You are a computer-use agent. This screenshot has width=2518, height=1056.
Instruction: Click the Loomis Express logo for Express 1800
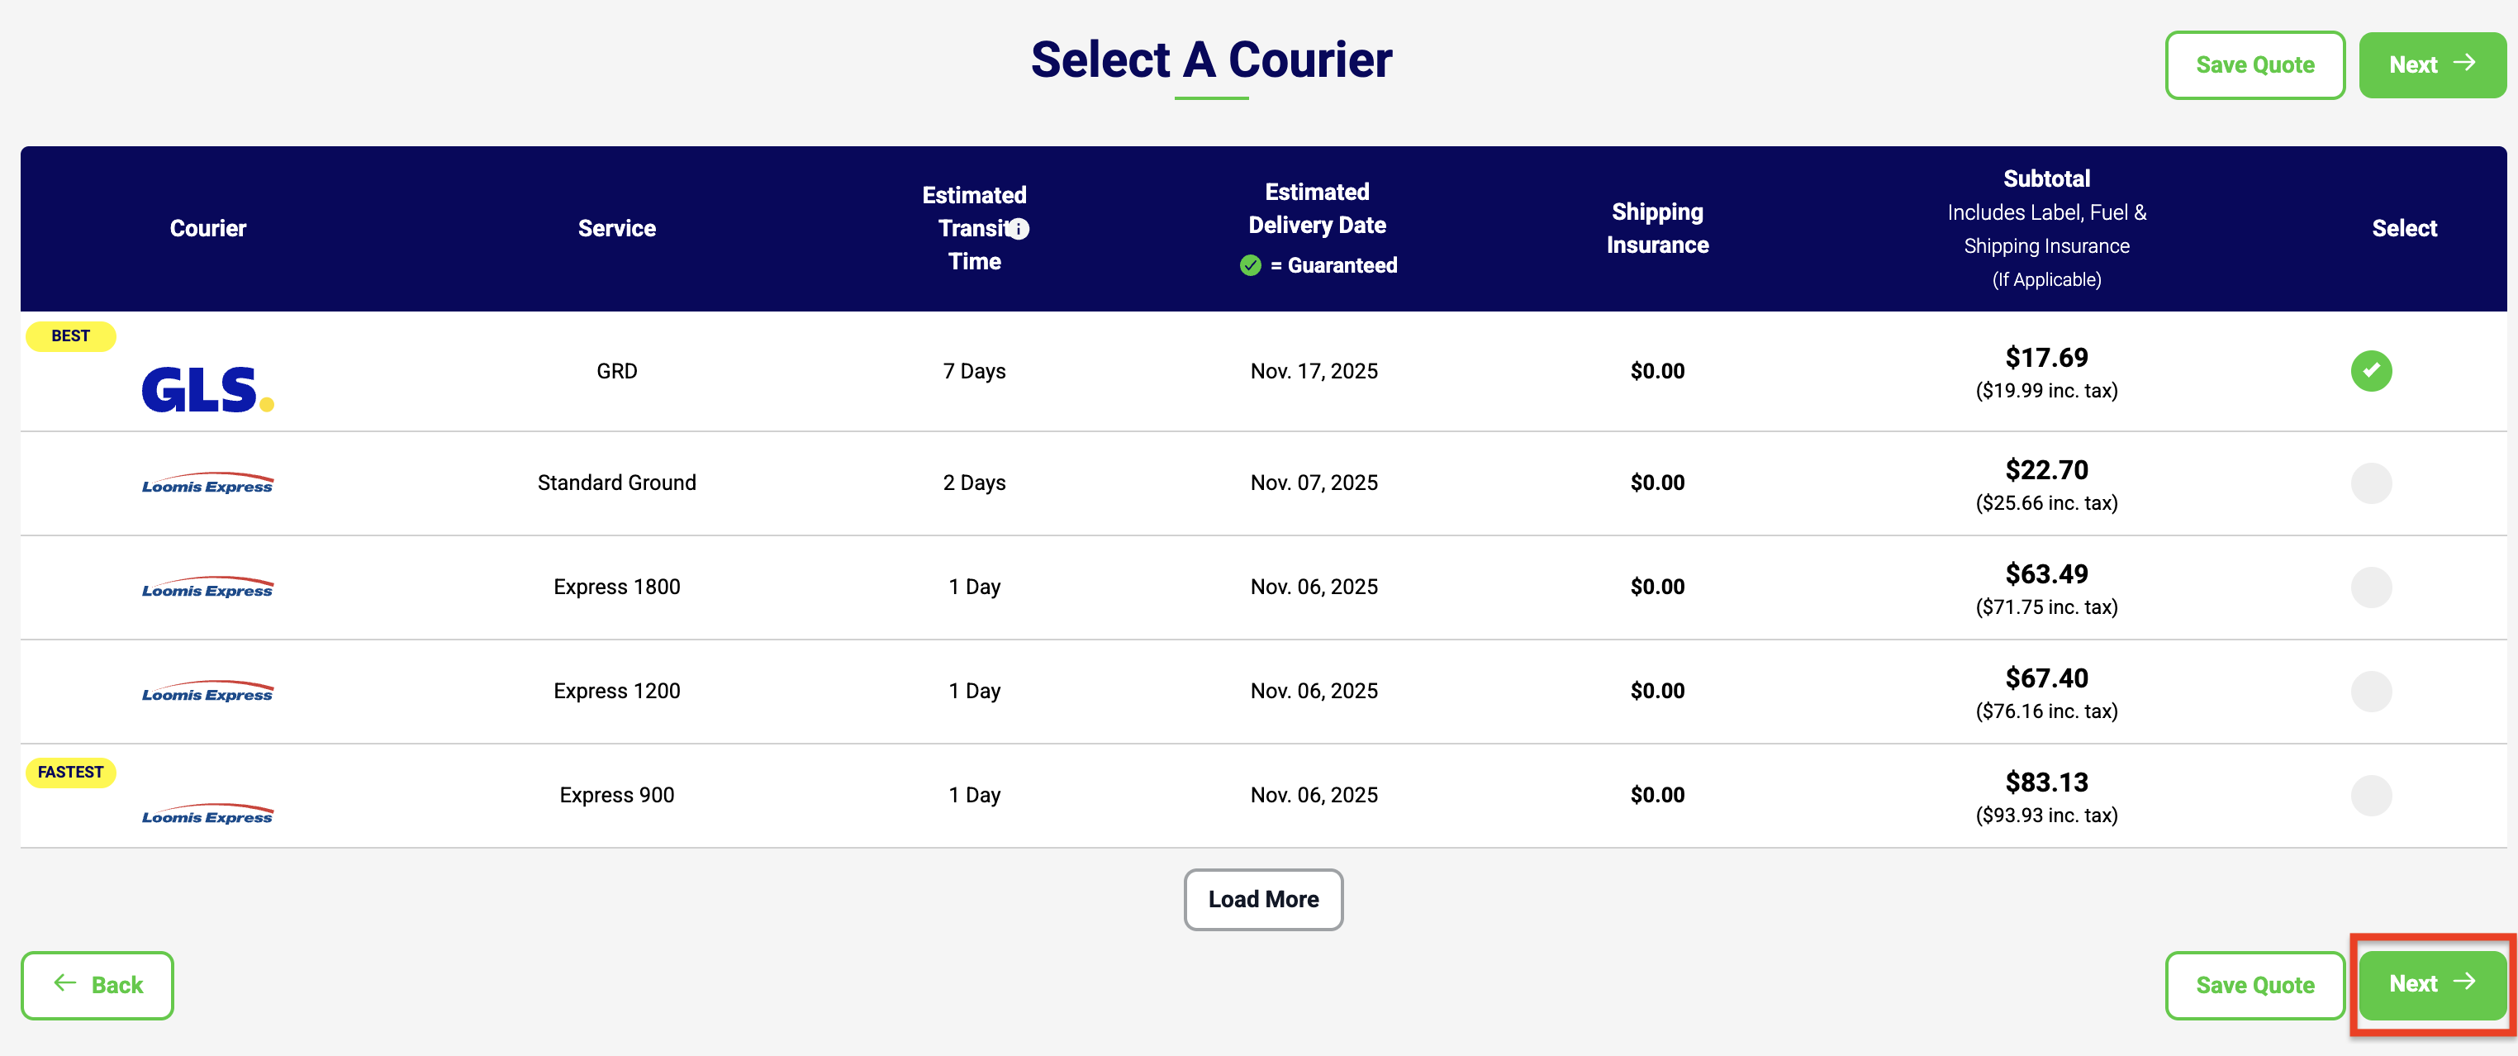click(207, 587)
